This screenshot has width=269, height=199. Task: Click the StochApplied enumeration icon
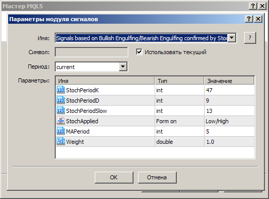61,121
